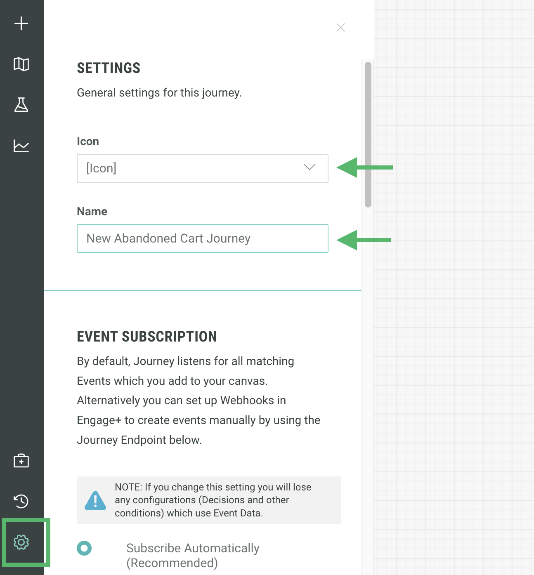Click the plus icon in the sidebar
This screenshot has width=534, height=575.
pyautogui.click(x=21, y=24)
